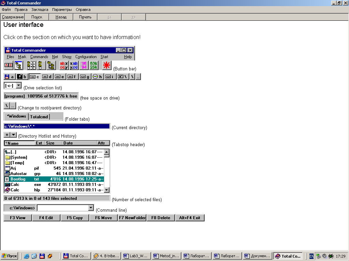
Task: Click the Name column header
Action: click(x=19, y=143)
